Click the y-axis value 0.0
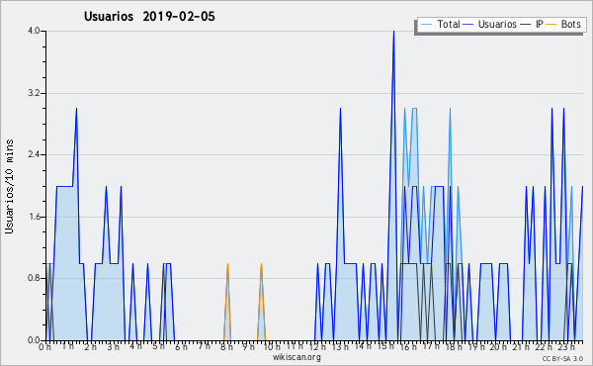Viewport: 593px width, 366px height. pos(34,340)
